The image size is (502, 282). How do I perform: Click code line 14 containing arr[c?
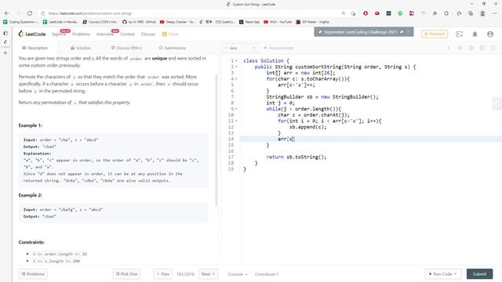click(371, 139)
